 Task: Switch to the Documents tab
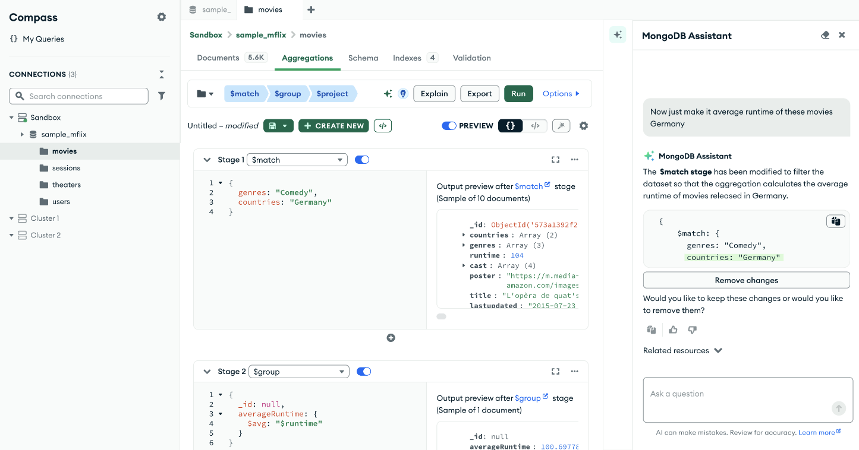[x=232, y=58]
